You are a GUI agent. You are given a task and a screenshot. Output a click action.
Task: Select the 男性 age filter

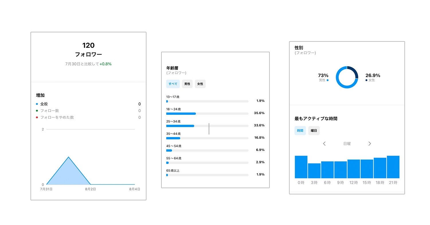tap(187, 84)
